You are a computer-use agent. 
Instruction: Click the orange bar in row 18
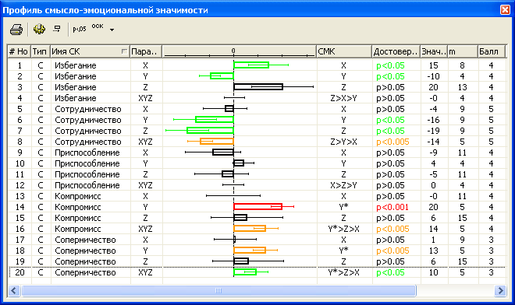pos(250,251)
